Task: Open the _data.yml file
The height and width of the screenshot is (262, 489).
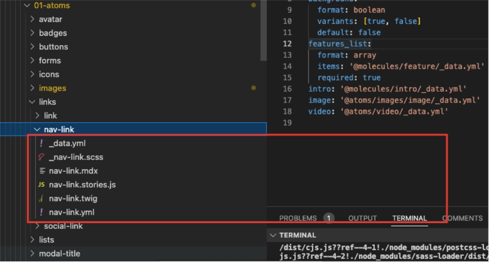Action: click(67, 143)
